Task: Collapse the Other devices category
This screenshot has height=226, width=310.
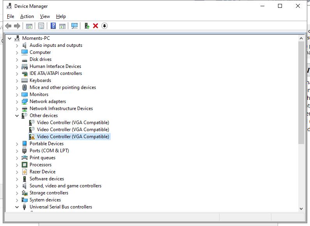Action: point(17,116)
